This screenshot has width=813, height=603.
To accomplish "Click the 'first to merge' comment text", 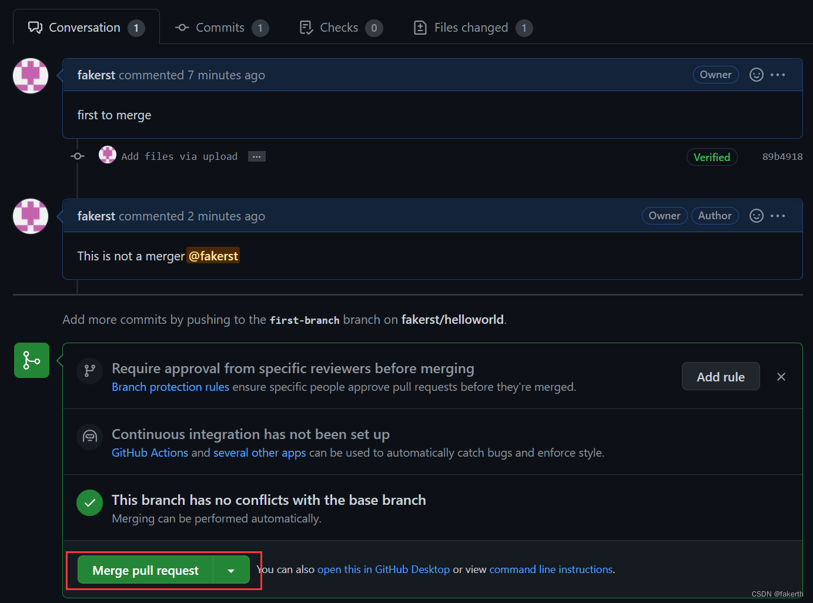I will tap(114, 115).
